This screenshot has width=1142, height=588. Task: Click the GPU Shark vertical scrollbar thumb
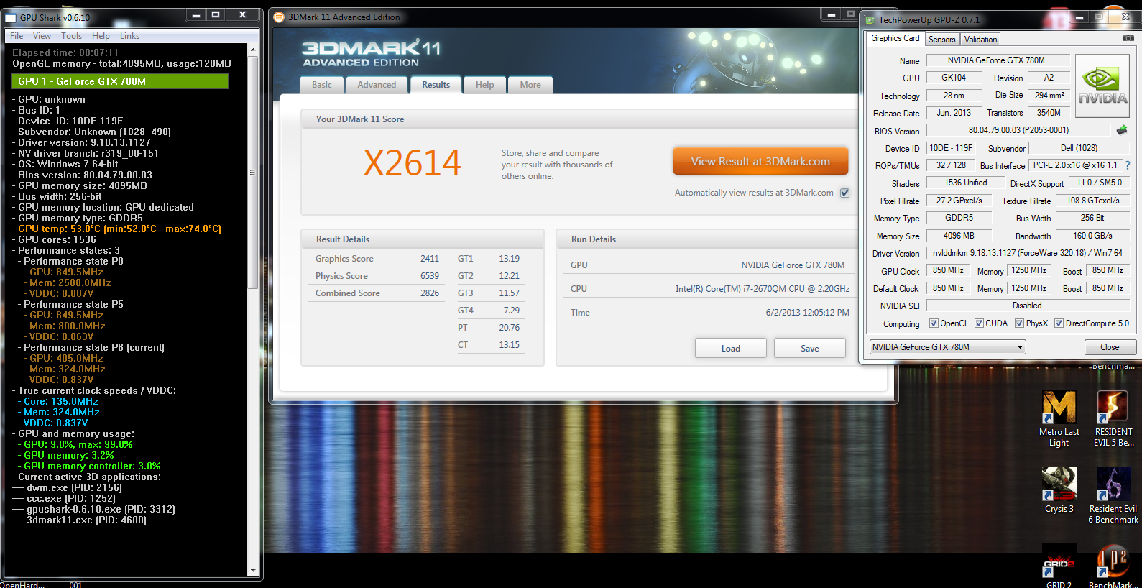click(x=252, y=173)
